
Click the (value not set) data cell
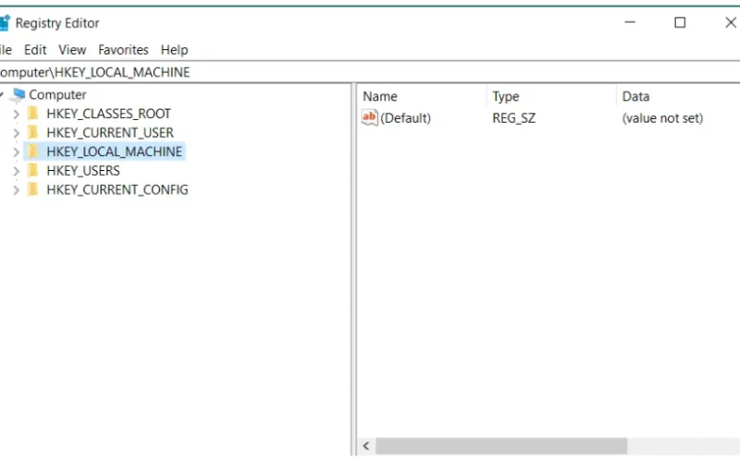point(662,118)
